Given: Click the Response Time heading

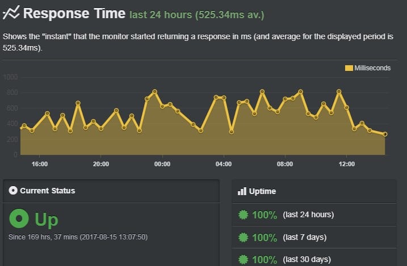Looking at the screenshot, I should click(x=74, y=13).
